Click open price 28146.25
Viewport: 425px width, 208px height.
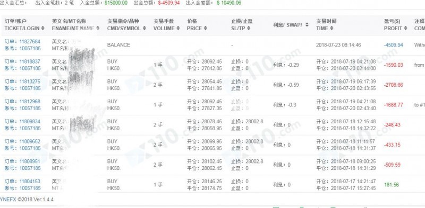click(211, 182)
